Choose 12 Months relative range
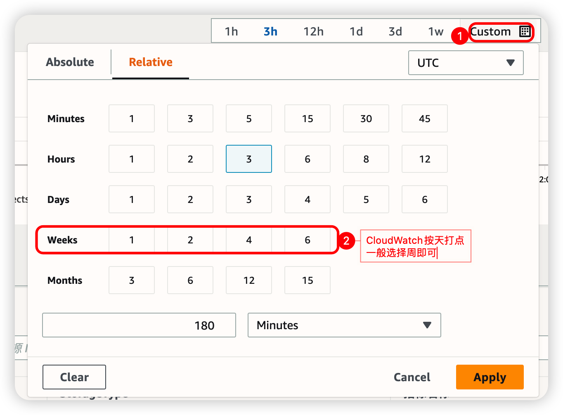This screenshot has height=415, width=563. [x=249, y=280]
